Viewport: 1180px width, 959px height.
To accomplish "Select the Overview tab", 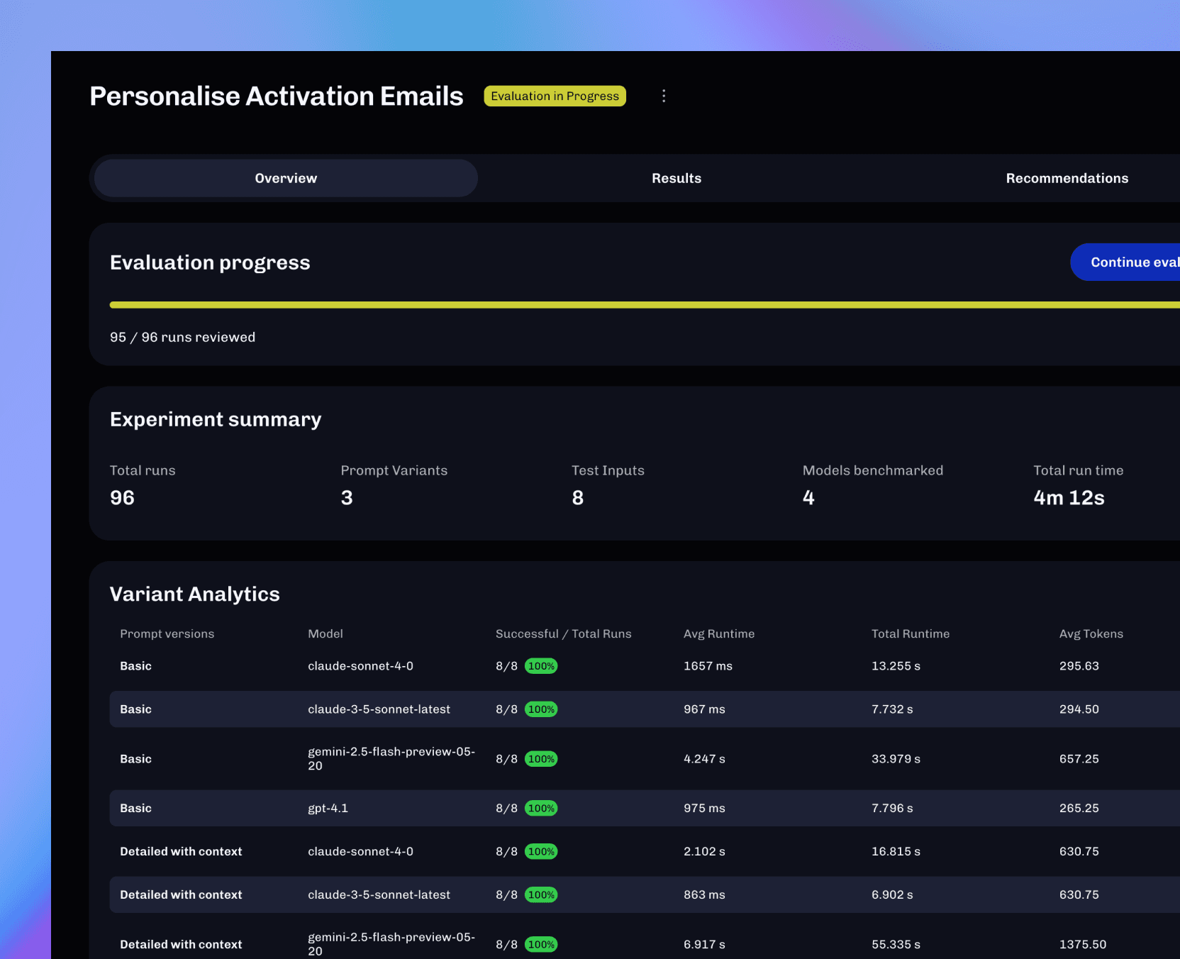I will pyautogui.click(x=285, y=178).
